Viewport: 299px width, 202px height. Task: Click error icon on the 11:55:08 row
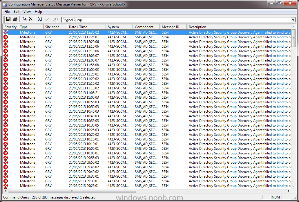(6, 65)
